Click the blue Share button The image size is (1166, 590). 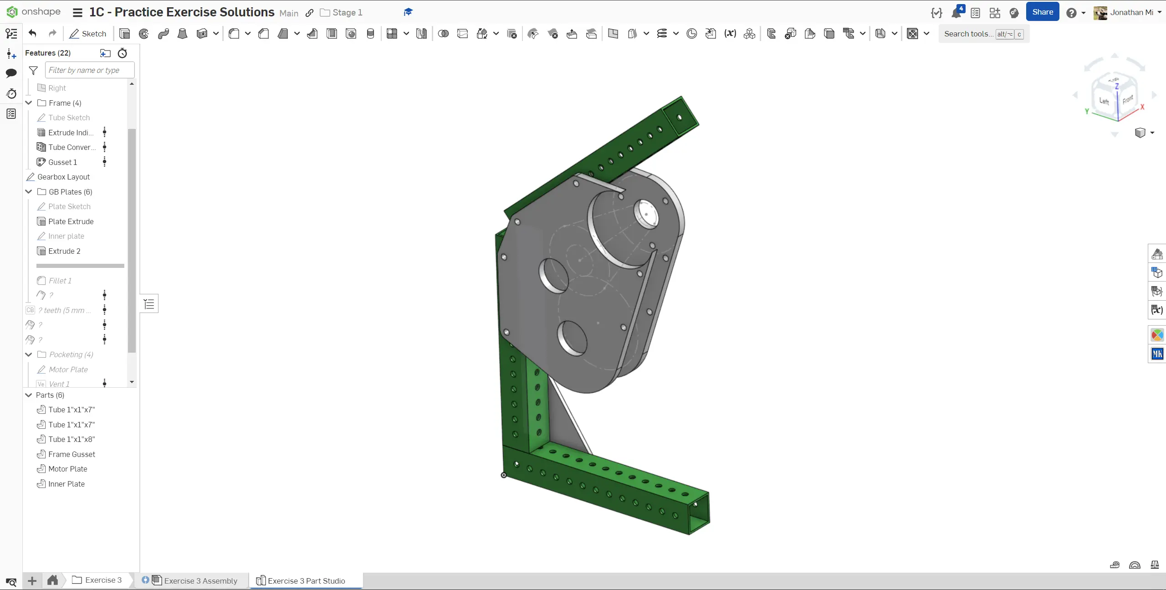1042,12
